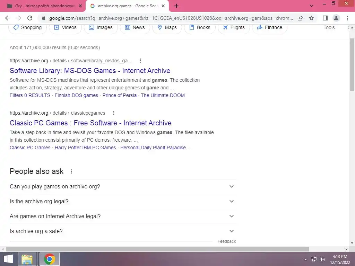Click the address bar URL field
Image resolution: width=355 pixels, height=266 pixels.
171,18
